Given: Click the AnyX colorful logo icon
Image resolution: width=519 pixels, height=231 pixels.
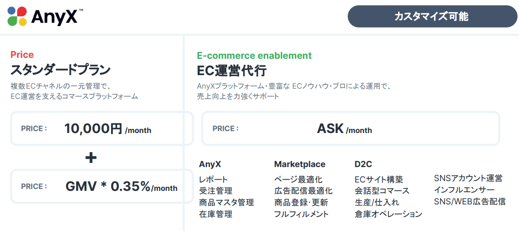Looking at the screenshot, I should coord(17,16).
